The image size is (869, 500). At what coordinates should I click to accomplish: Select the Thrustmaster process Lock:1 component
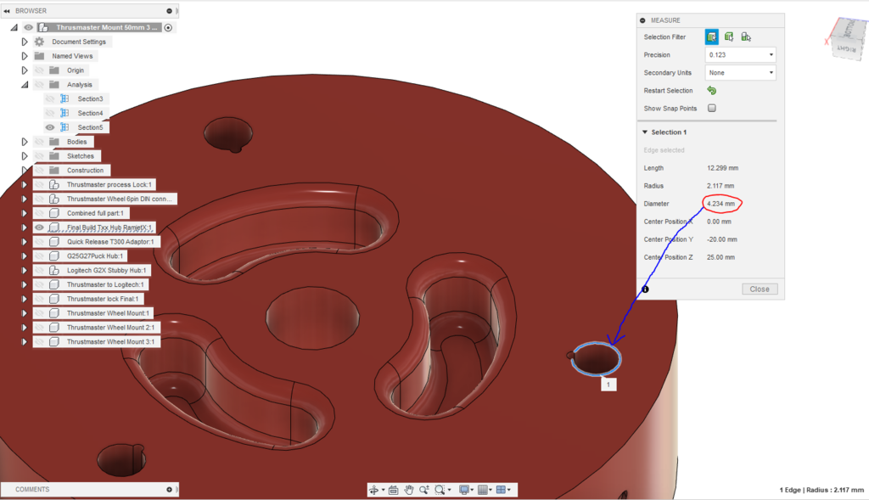point(109,184)
